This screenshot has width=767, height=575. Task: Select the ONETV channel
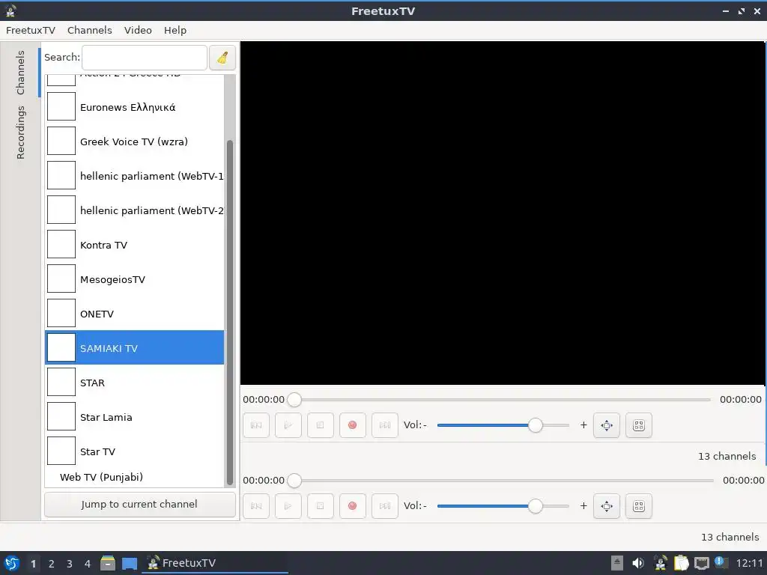pos(135,314)
